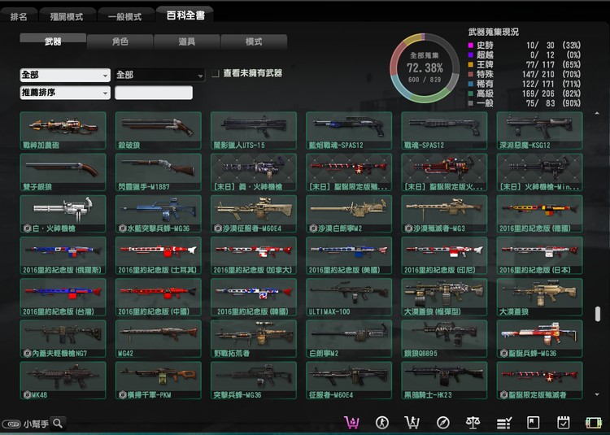Click the 超越 rarity label

pyautogui.click(x=485, y=54)
